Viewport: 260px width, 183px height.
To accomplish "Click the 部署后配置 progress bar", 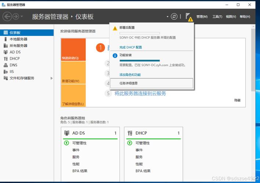I will tap(140, 33).
